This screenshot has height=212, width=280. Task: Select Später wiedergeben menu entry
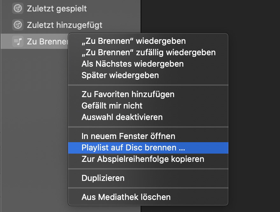[120, 75]
